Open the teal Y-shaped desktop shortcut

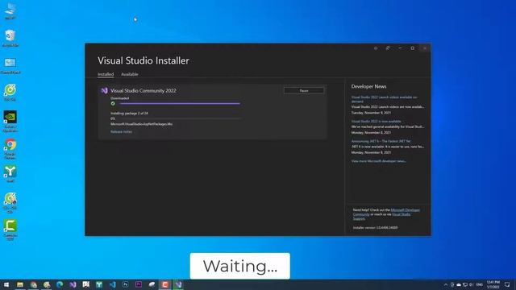pyautogui.click(x=10, y=174)
